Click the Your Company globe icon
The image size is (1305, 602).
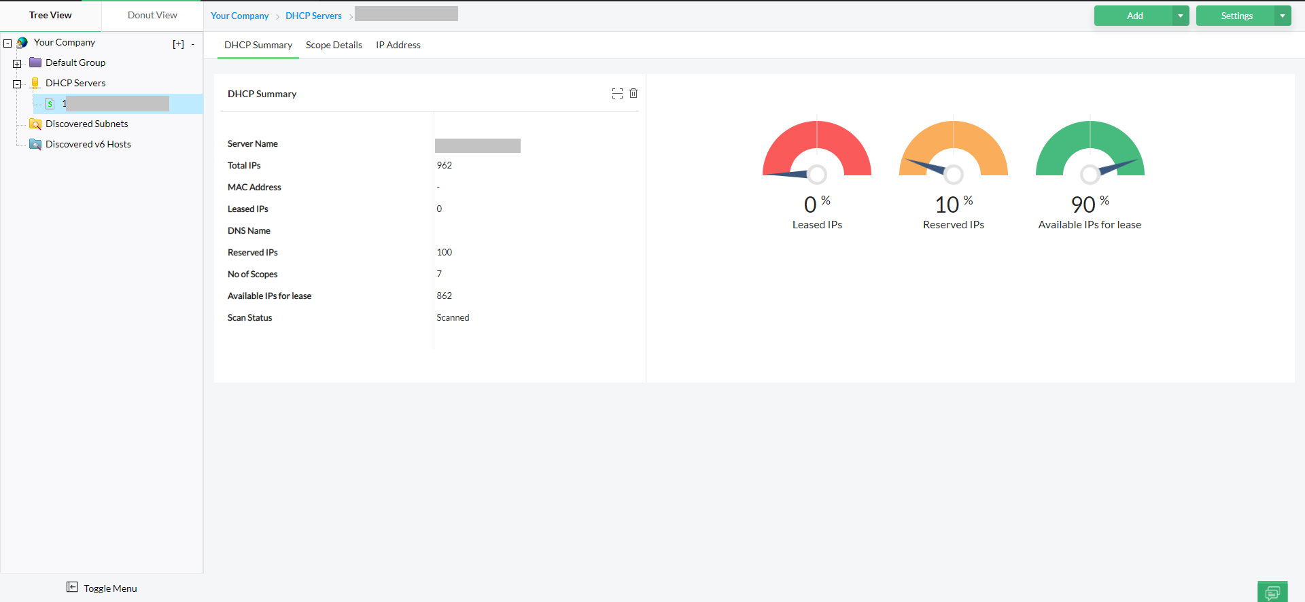pyautogui.click(x=22, y=43)
